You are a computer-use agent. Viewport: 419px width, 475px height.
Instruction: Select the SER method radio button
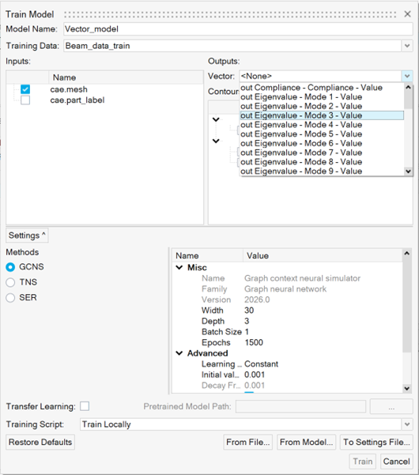pyautogui.click(x=10, y=298)
